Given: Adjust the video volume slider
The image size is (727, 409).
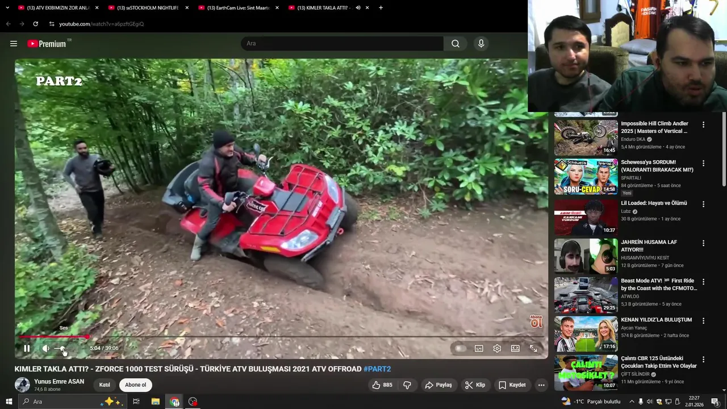Looking at the screenshot, I should [60, 348].
